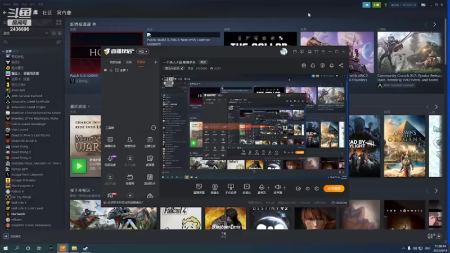Lock the fullscreen 1 source
450x253 pixels.
click(x=111, y=70)
